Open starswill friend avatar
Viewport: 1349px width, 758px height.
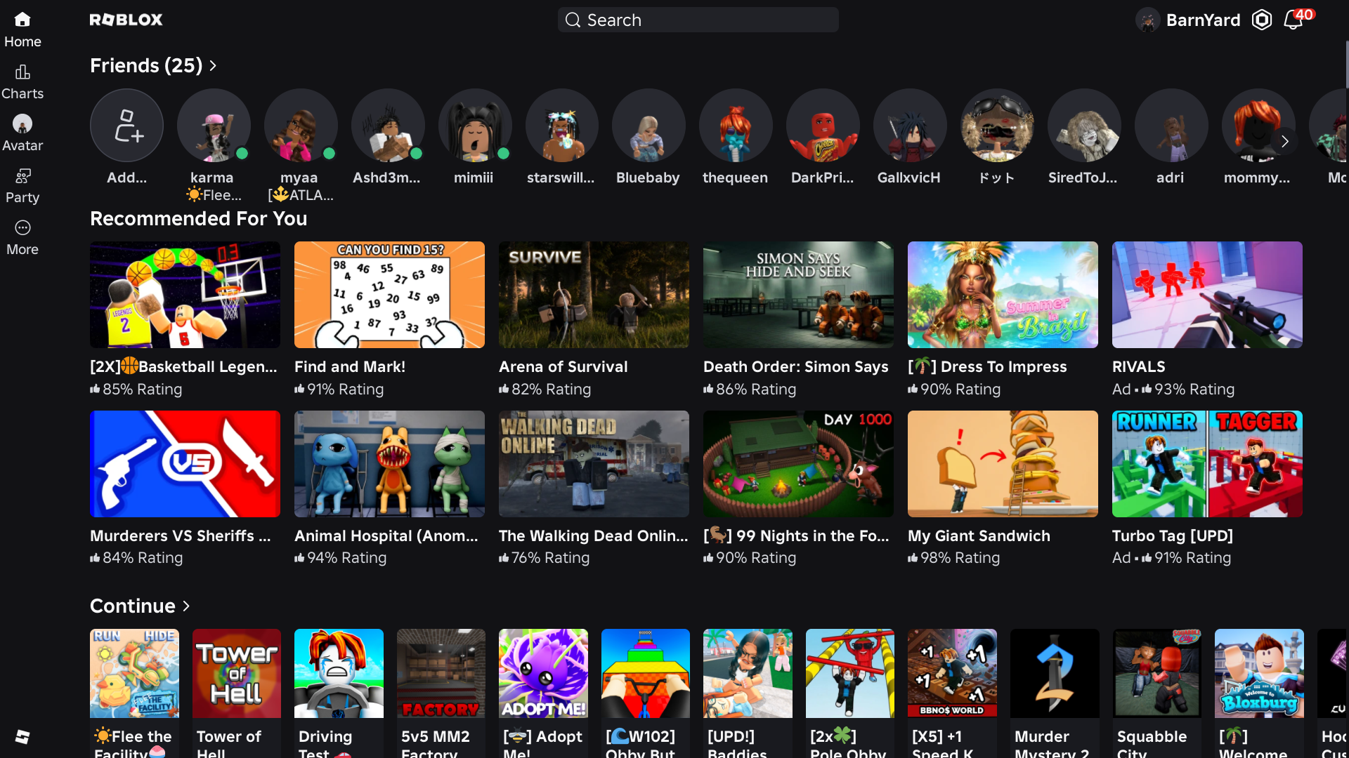click(x=562, y=126)
